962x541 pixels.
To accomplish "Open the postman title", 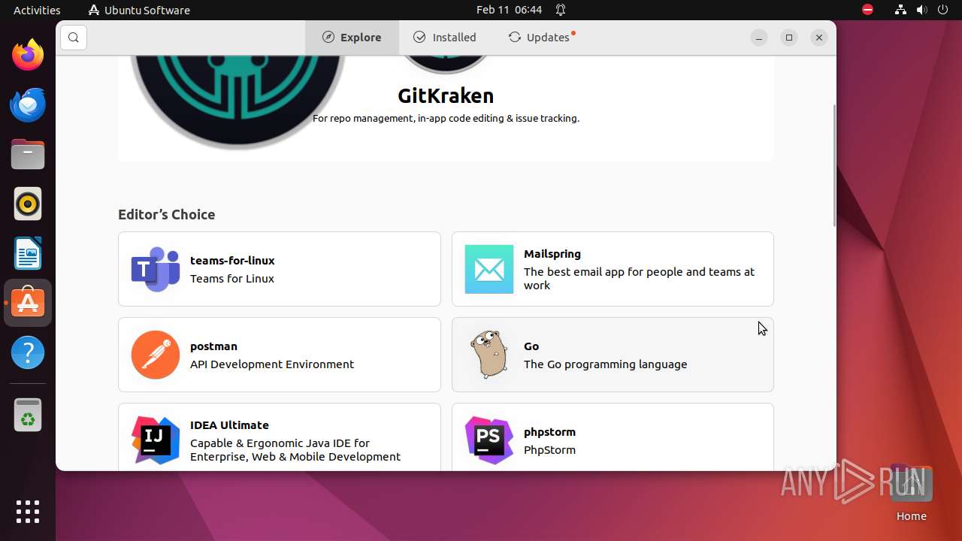I will pos(213,346).
